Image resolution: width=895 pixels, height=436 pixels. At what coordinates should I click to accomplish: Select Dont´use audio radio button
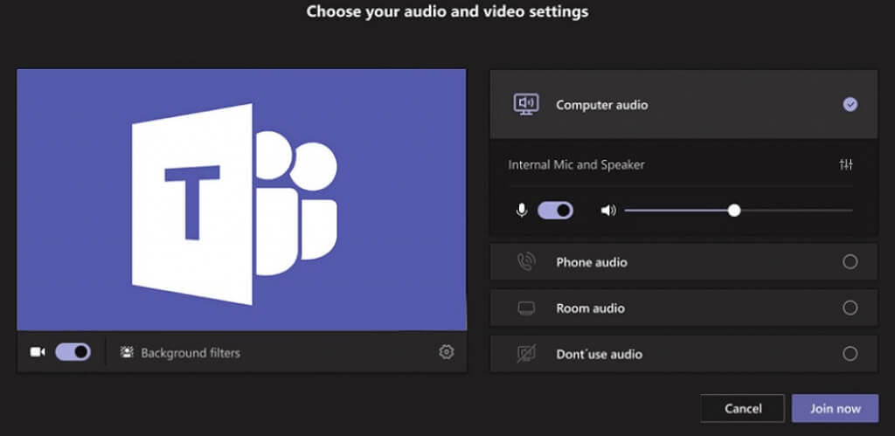tap(850, 354)
